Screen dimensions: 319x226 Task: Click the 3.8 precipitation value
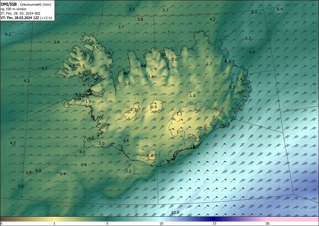pos(140,19)
